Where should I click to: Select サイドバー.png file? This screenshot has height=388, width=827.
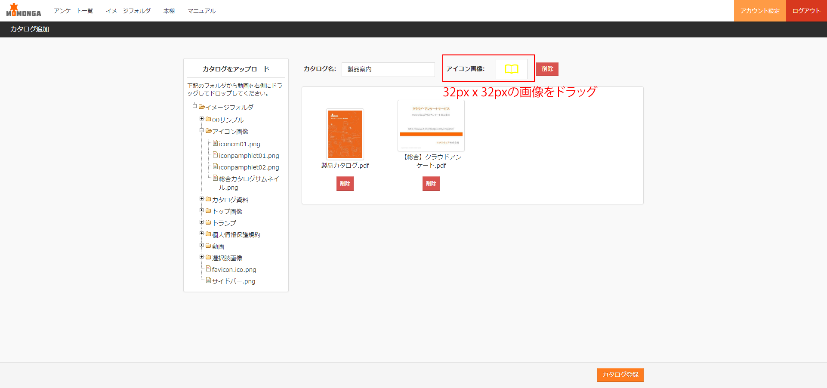coord(234,281)
